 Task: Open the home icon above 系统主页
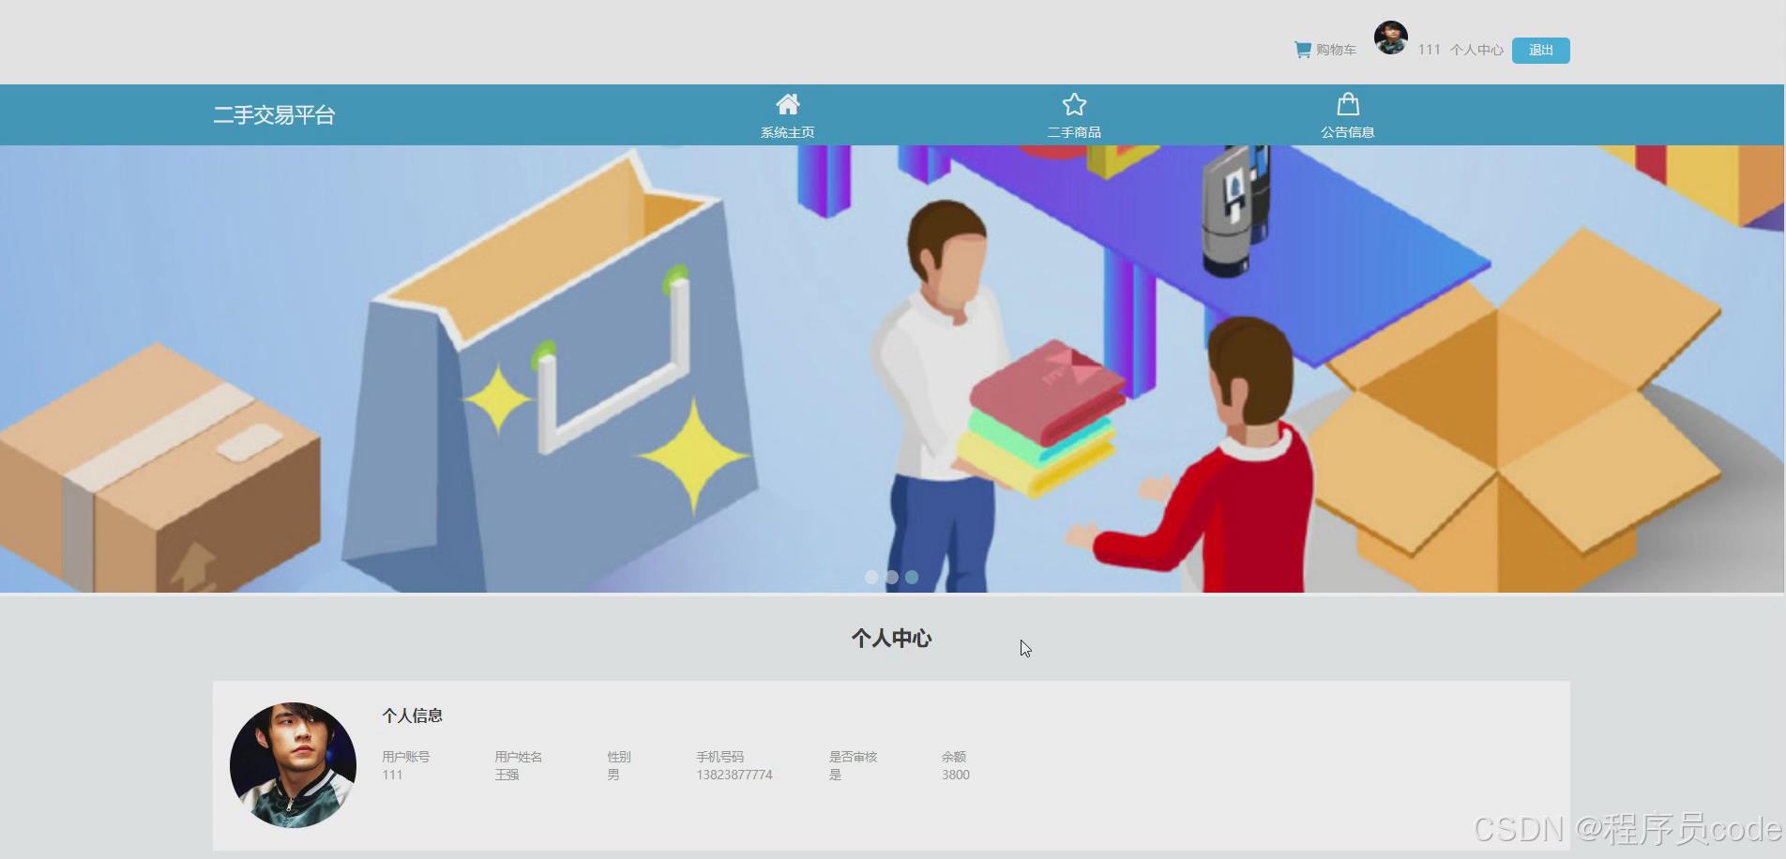(789, 103)
